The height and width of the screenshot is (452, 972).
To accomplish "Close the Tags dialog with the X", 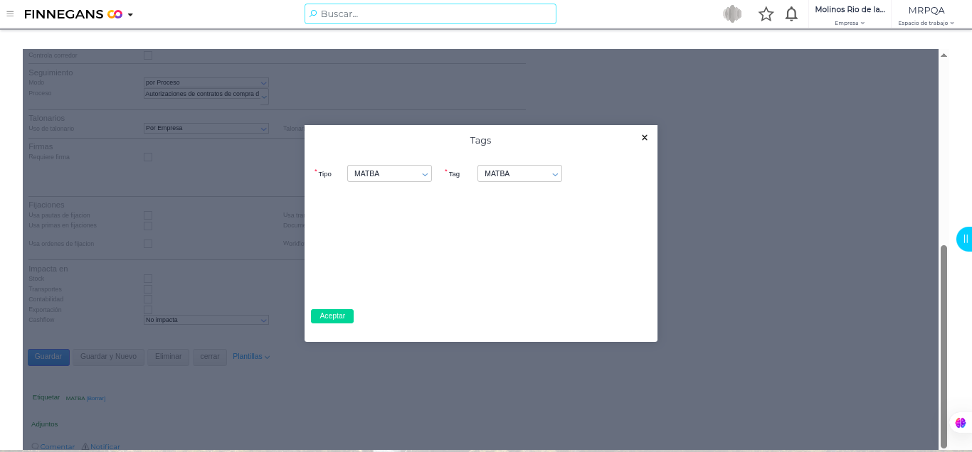I will [645, 138].
